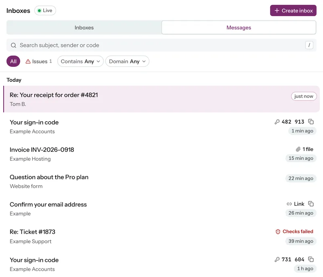Open the Domain Any dropdown
The image size is (323, 277).
(x=127, y=61)
